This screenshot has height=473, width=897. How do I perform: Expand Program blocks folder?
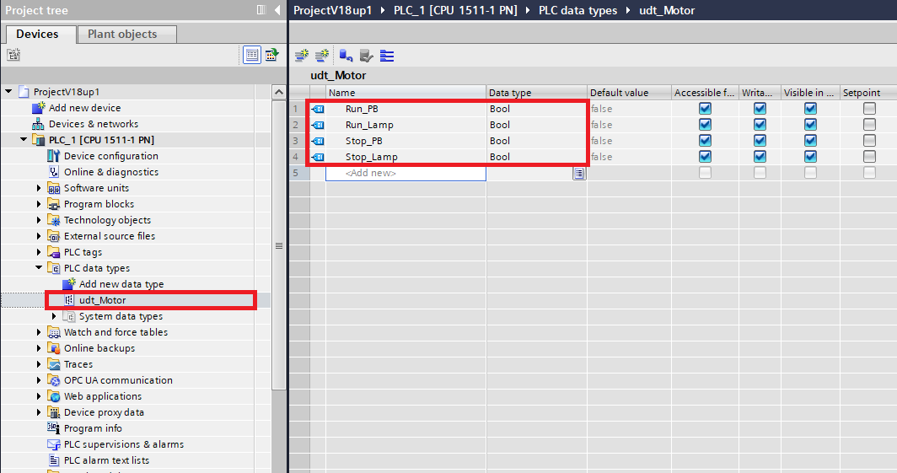coord(39,203)
